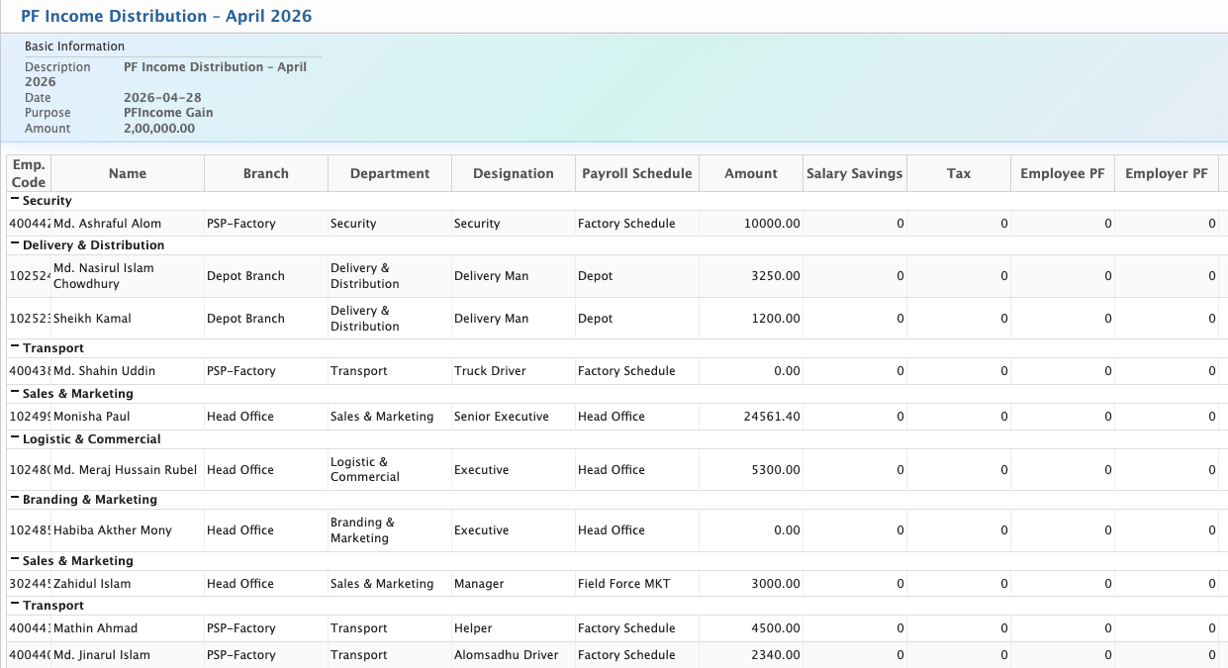Collapse the Delivery & Distribution group
The image size is (1228, 668).
point(15,244)
